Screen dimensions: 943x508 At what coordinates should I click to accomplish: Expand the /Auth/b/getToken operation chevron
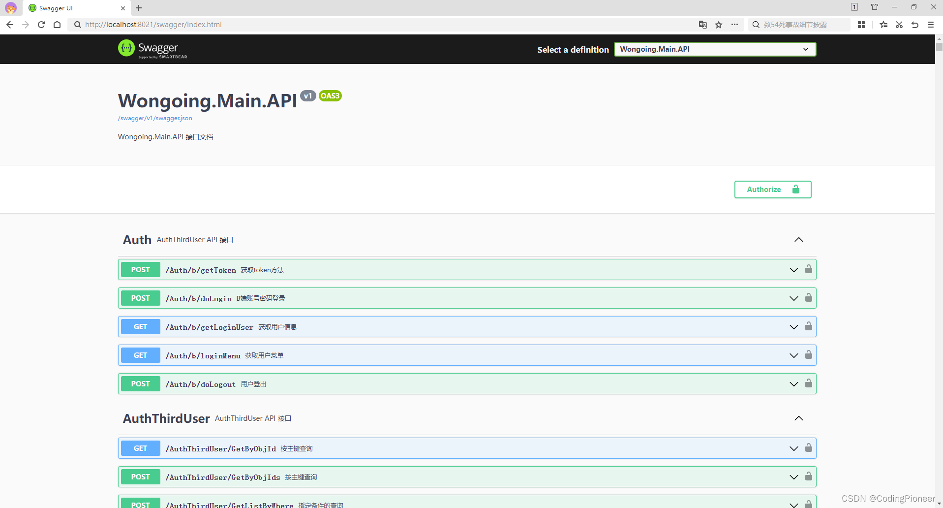[x=794, y=270]
